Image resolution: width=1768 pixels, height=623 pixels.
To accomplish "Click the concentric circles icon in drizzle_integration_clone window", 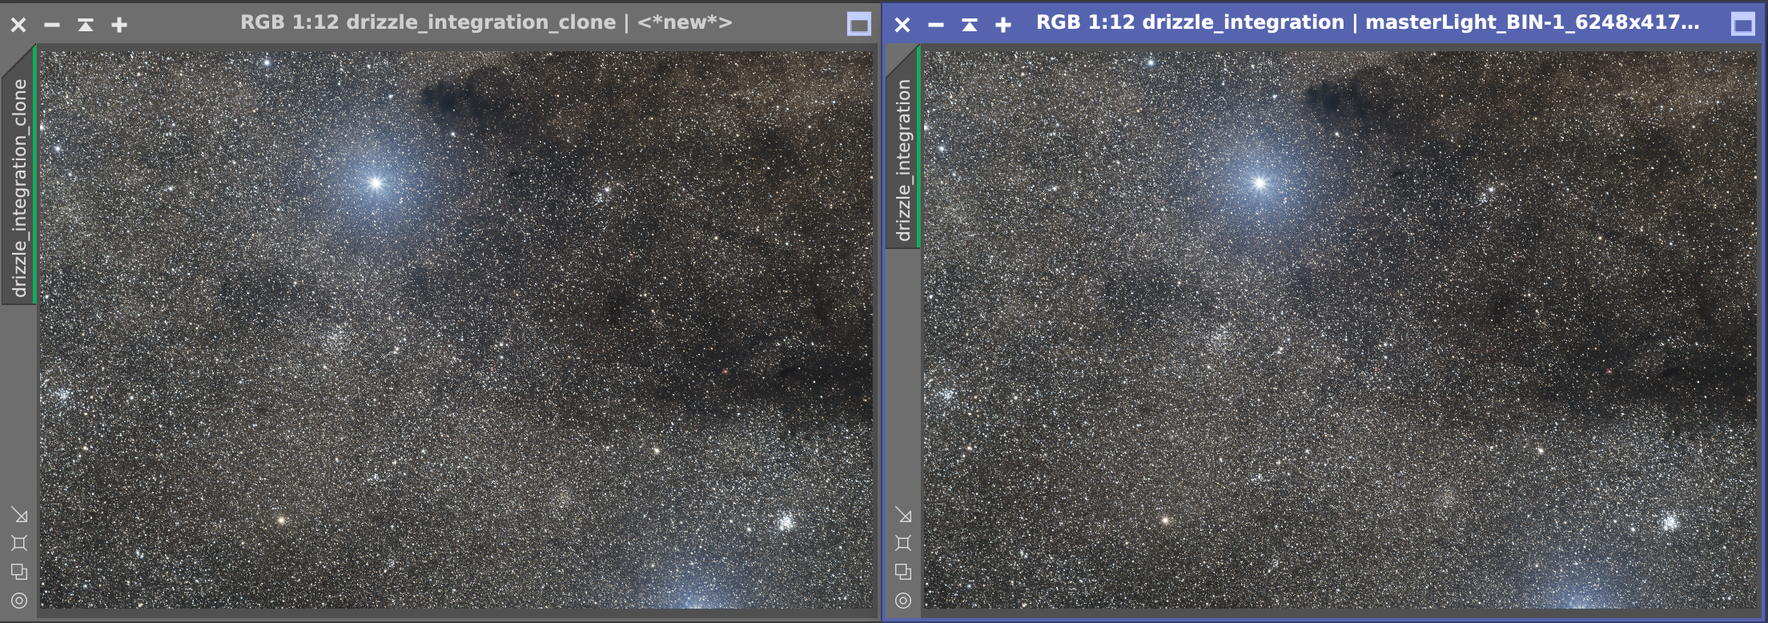I will click(19, 600).
